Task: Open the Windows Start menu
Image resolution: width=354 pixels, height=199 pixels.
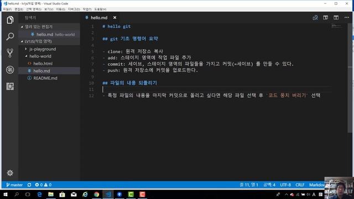Action: click(5, 194)
